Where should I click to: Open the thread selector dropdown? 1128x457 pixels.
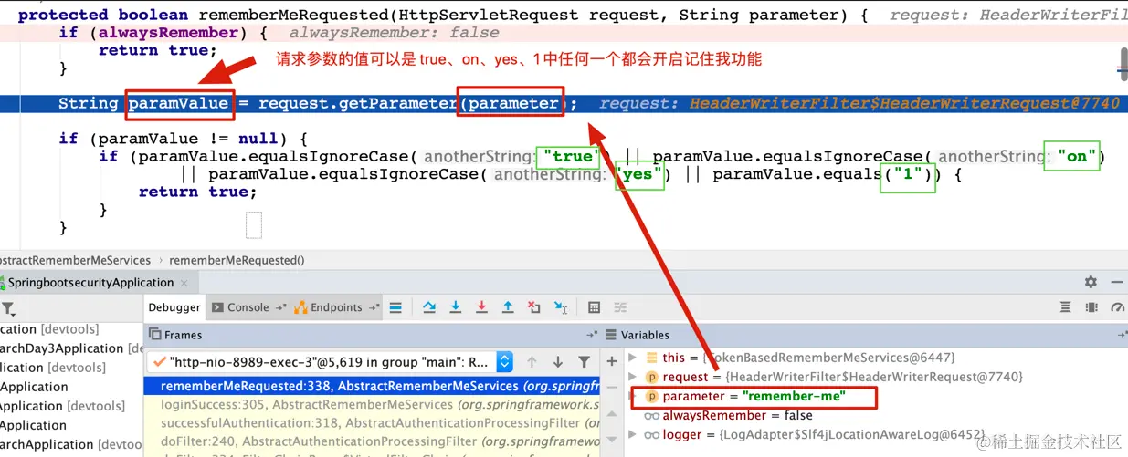[504, 362]
